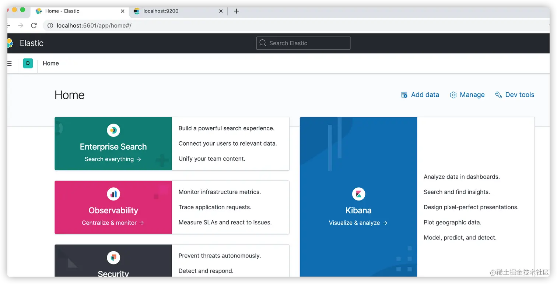Click 'Plot geographic data.' text
This screenshot has width=557, height=284.
[x=452, y=223]
